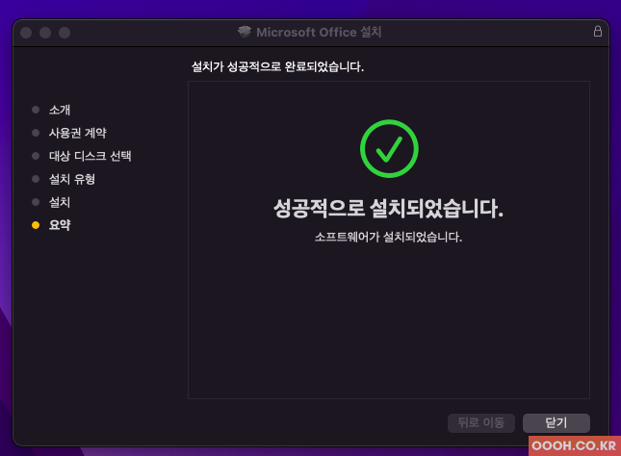The width and height of the screenshot is (621, 456).
Task: Select the 소개 step in sidebar
Action: coord(60,110)
